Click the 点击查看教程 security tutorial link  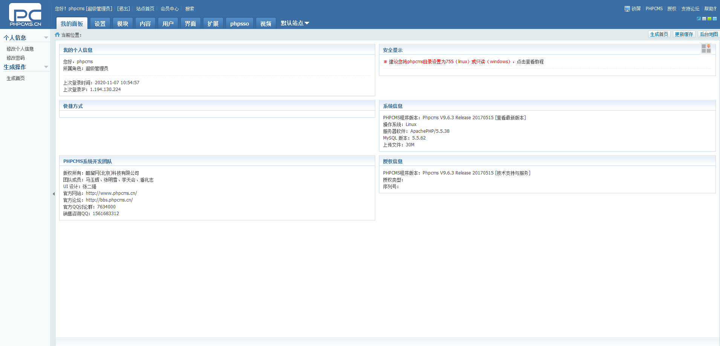coord(530,62)
